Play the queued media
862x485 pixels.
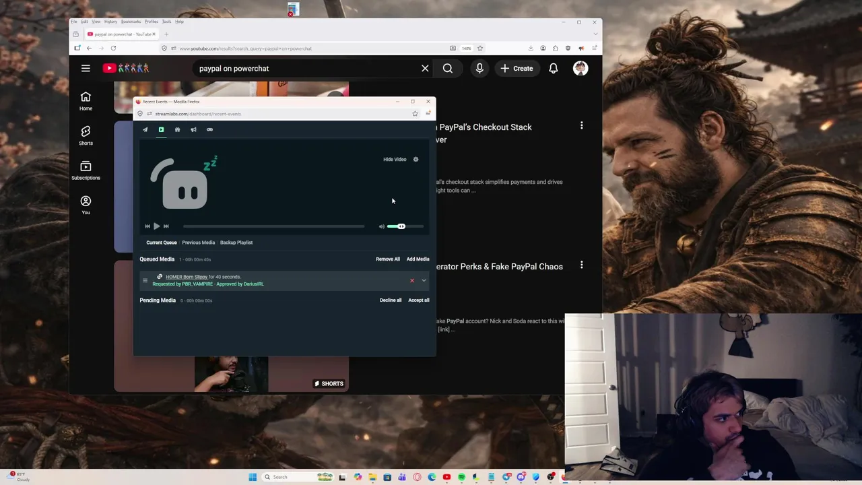pos(157,226)
